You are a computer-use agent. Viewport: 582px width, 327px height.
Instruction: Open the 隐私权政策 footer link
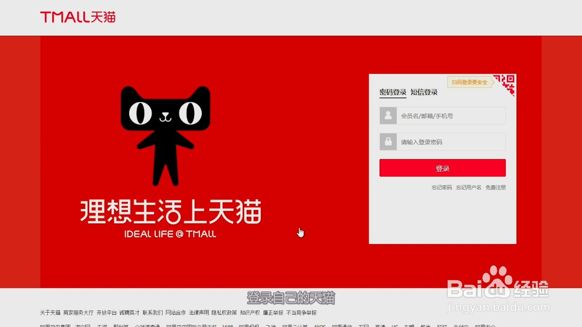(x=224, y=313)
